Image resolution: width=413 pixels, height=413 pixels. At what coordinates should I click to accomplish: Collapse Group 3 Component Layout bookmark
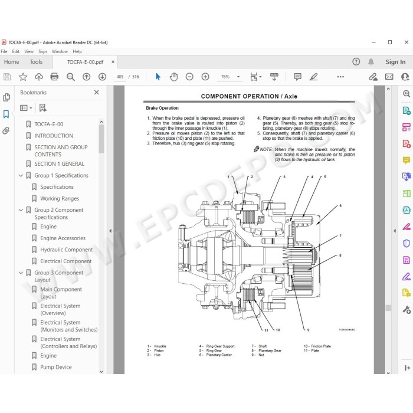point(21,273)
